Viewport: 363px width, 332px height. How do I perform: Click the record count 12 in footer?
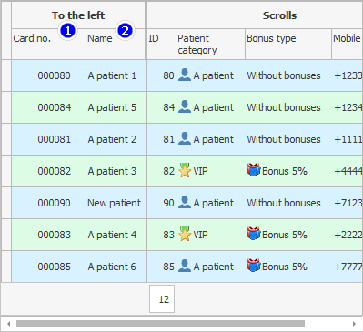(162, 299)
